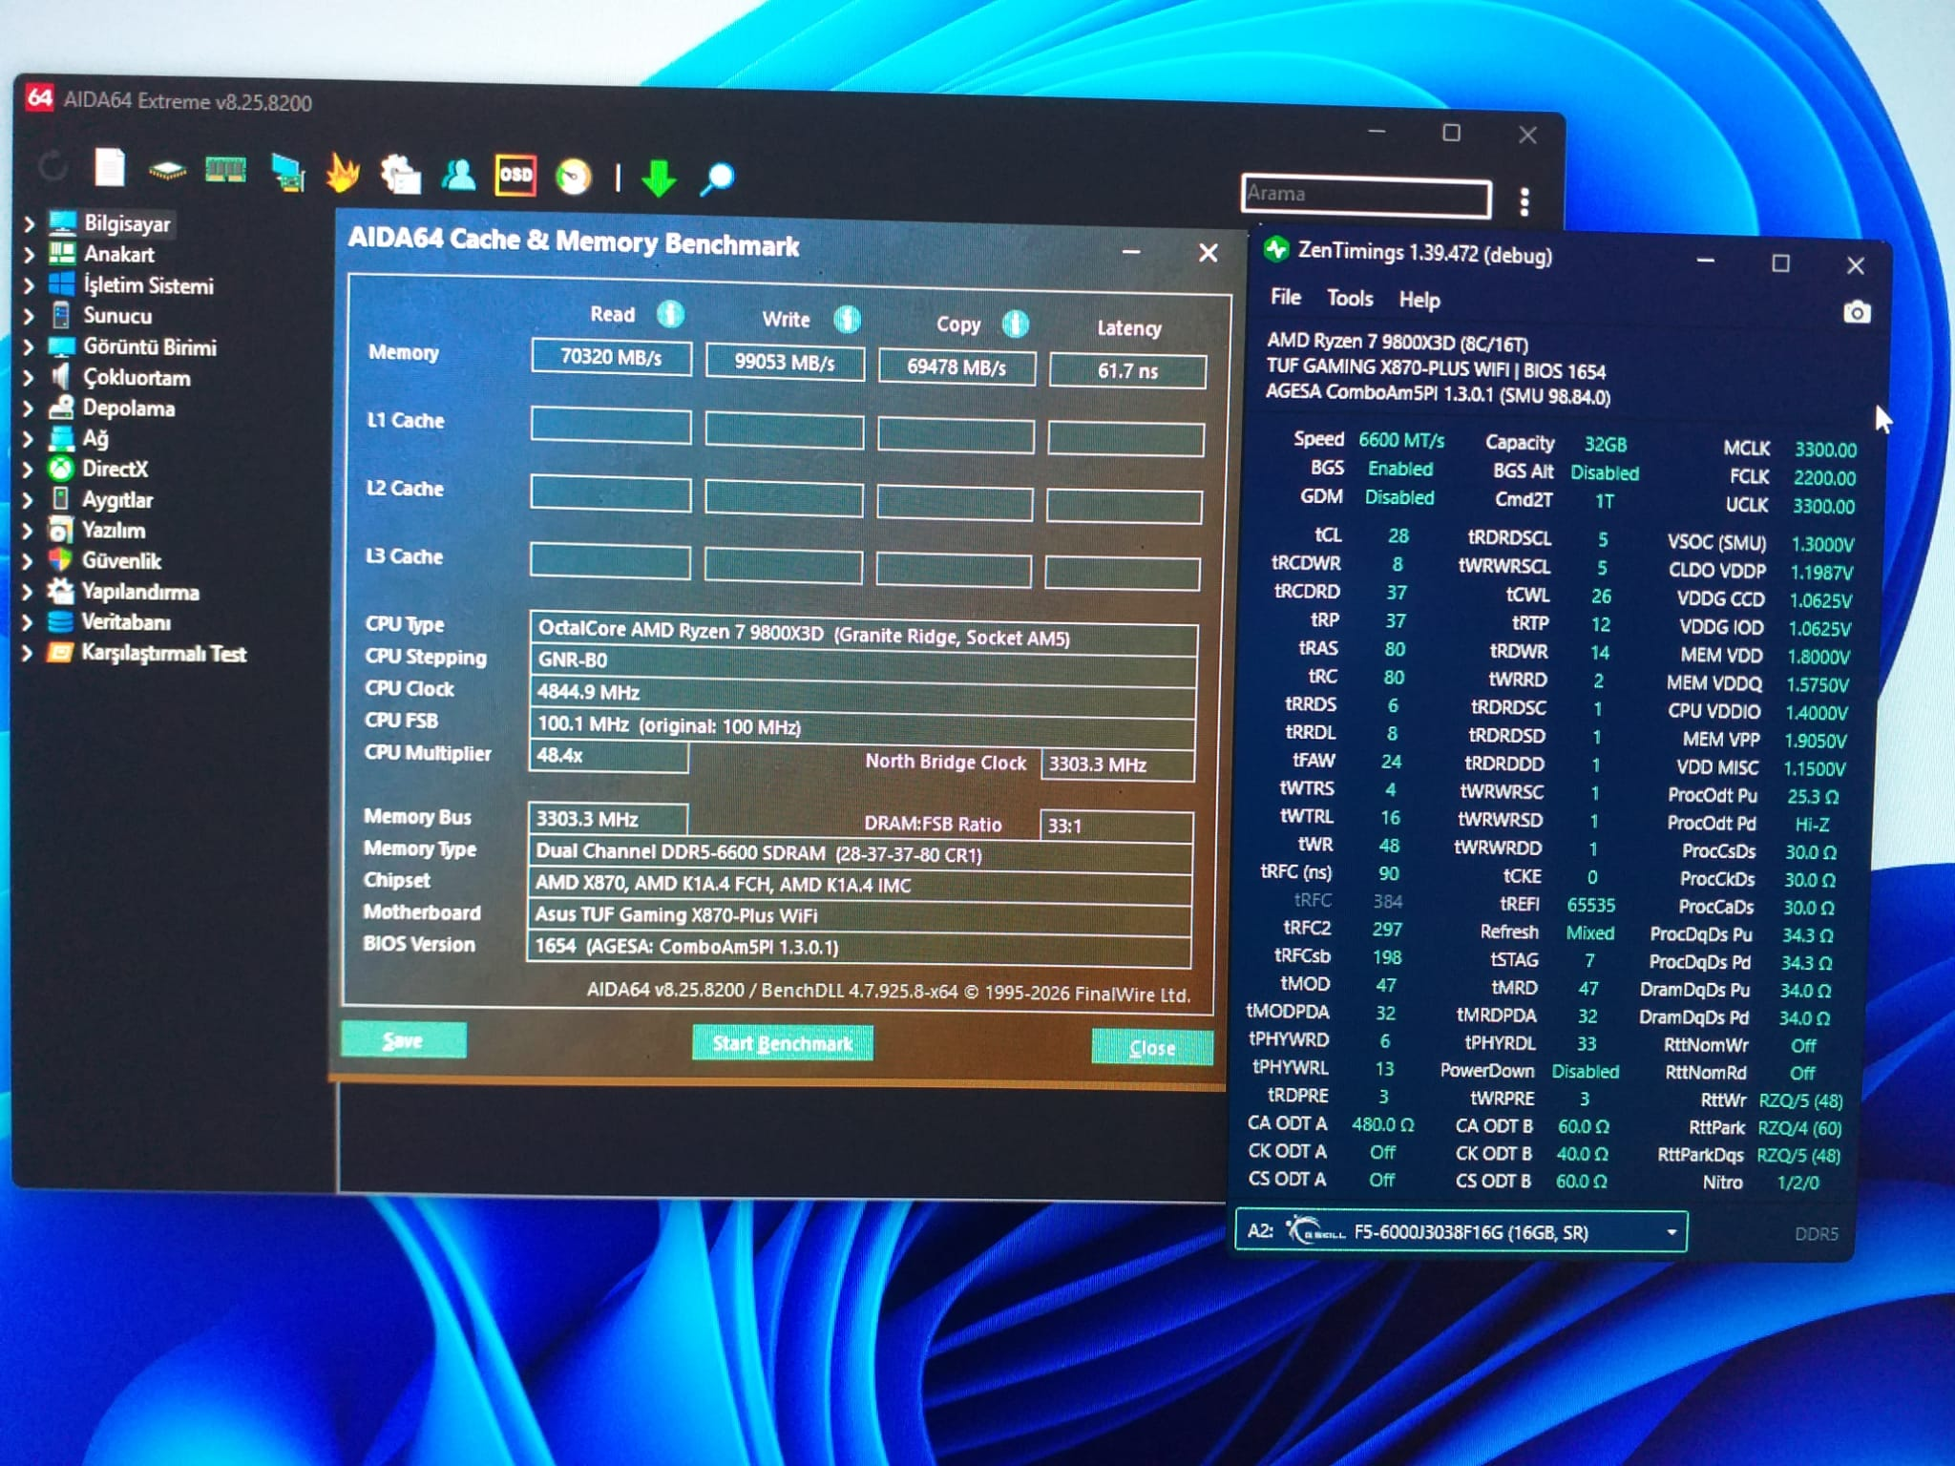Select the Karşılaştırmalı Test tree item
The height and width of the screenshot is (1466, 1955).
click(x=163, y=653)
